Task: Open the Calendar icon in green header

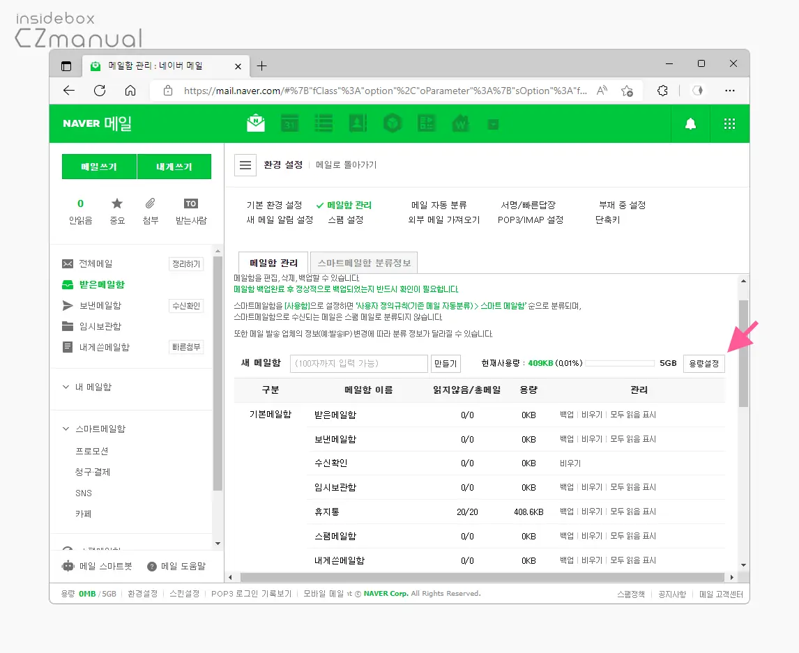Action: [x=289, y=123]
